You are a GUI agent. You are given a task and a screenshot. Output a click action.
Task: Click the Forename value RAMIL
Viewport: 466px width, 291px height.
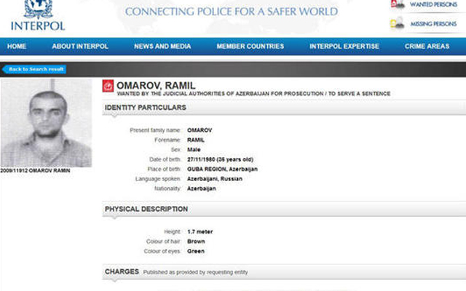pos(196,140)
